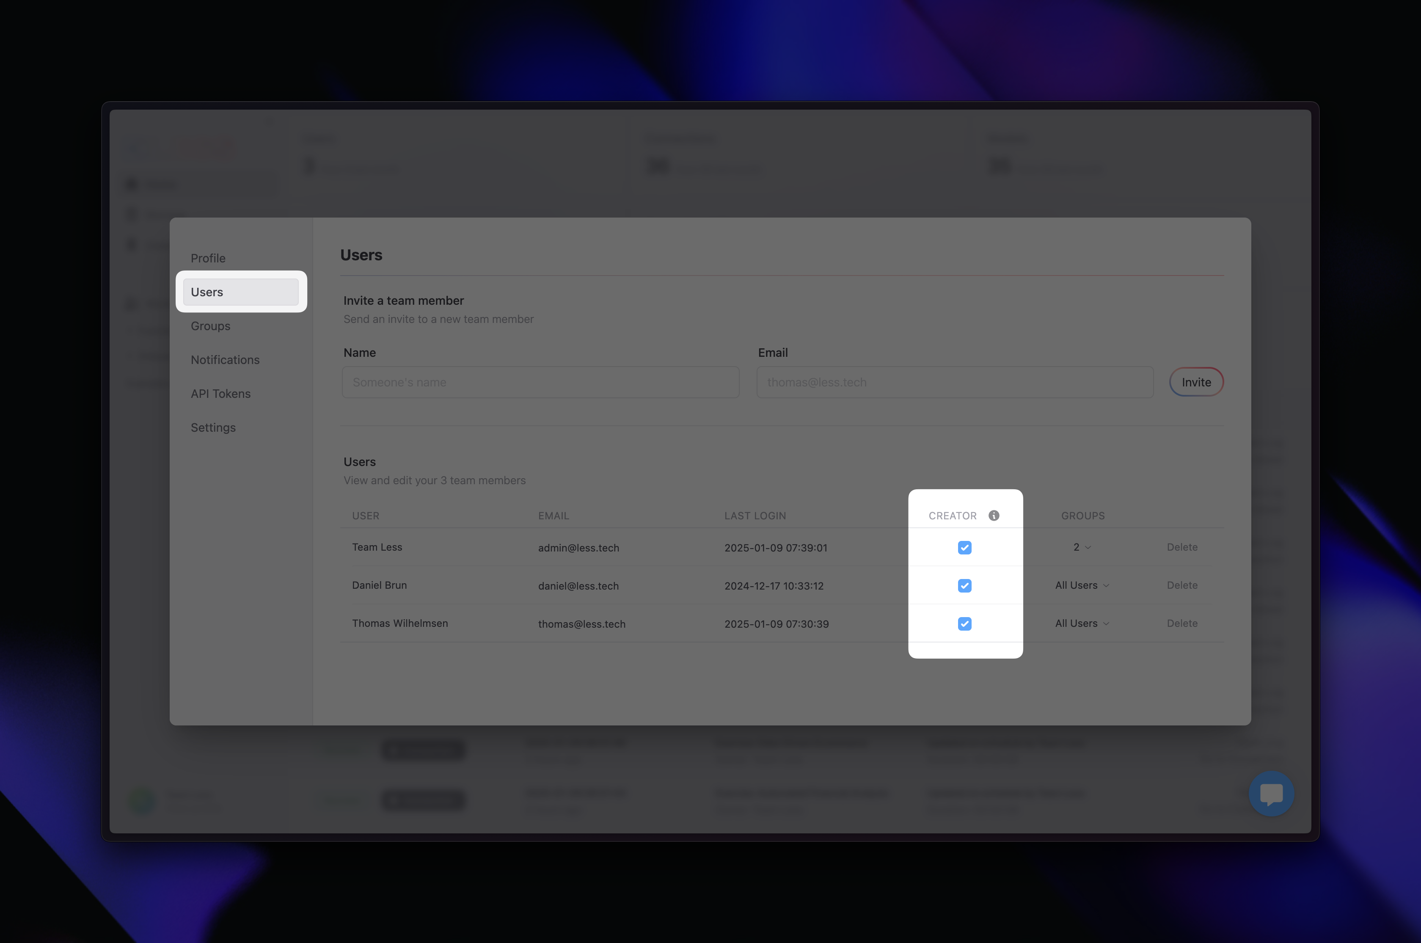Toggle Creator checkbox for Team Less
This screenshot has height=943, width=1421.
pos(964,547)
